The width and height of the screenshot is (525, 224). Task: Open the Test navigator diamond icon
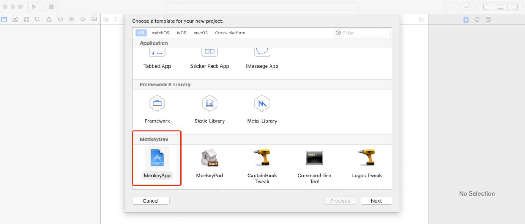(60, 19)
